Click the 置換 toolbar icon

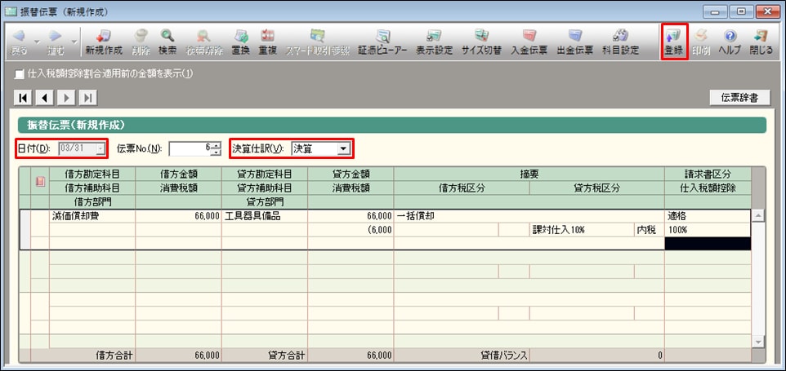(x=240, y=42)
